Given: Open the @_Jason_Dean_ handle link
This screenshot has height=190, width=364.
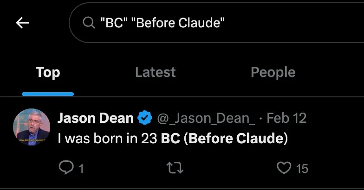Looking at the screenshot, I should [206, 118].
